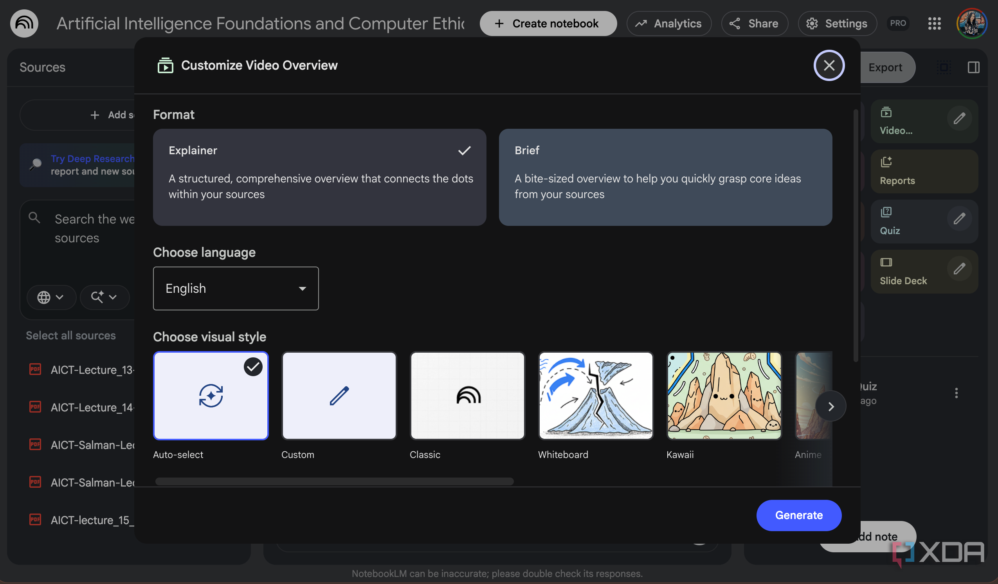Toggle the side panel layout icon
Viewport: 998px width, 584px height.
click(973, 67)
